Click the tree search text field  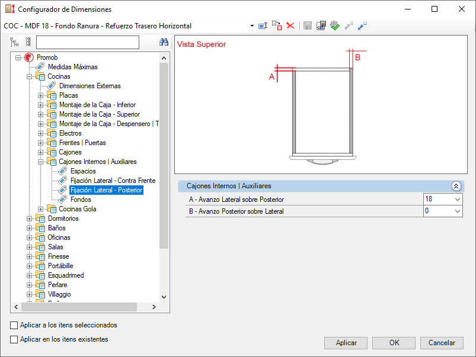tap(87, 42)
